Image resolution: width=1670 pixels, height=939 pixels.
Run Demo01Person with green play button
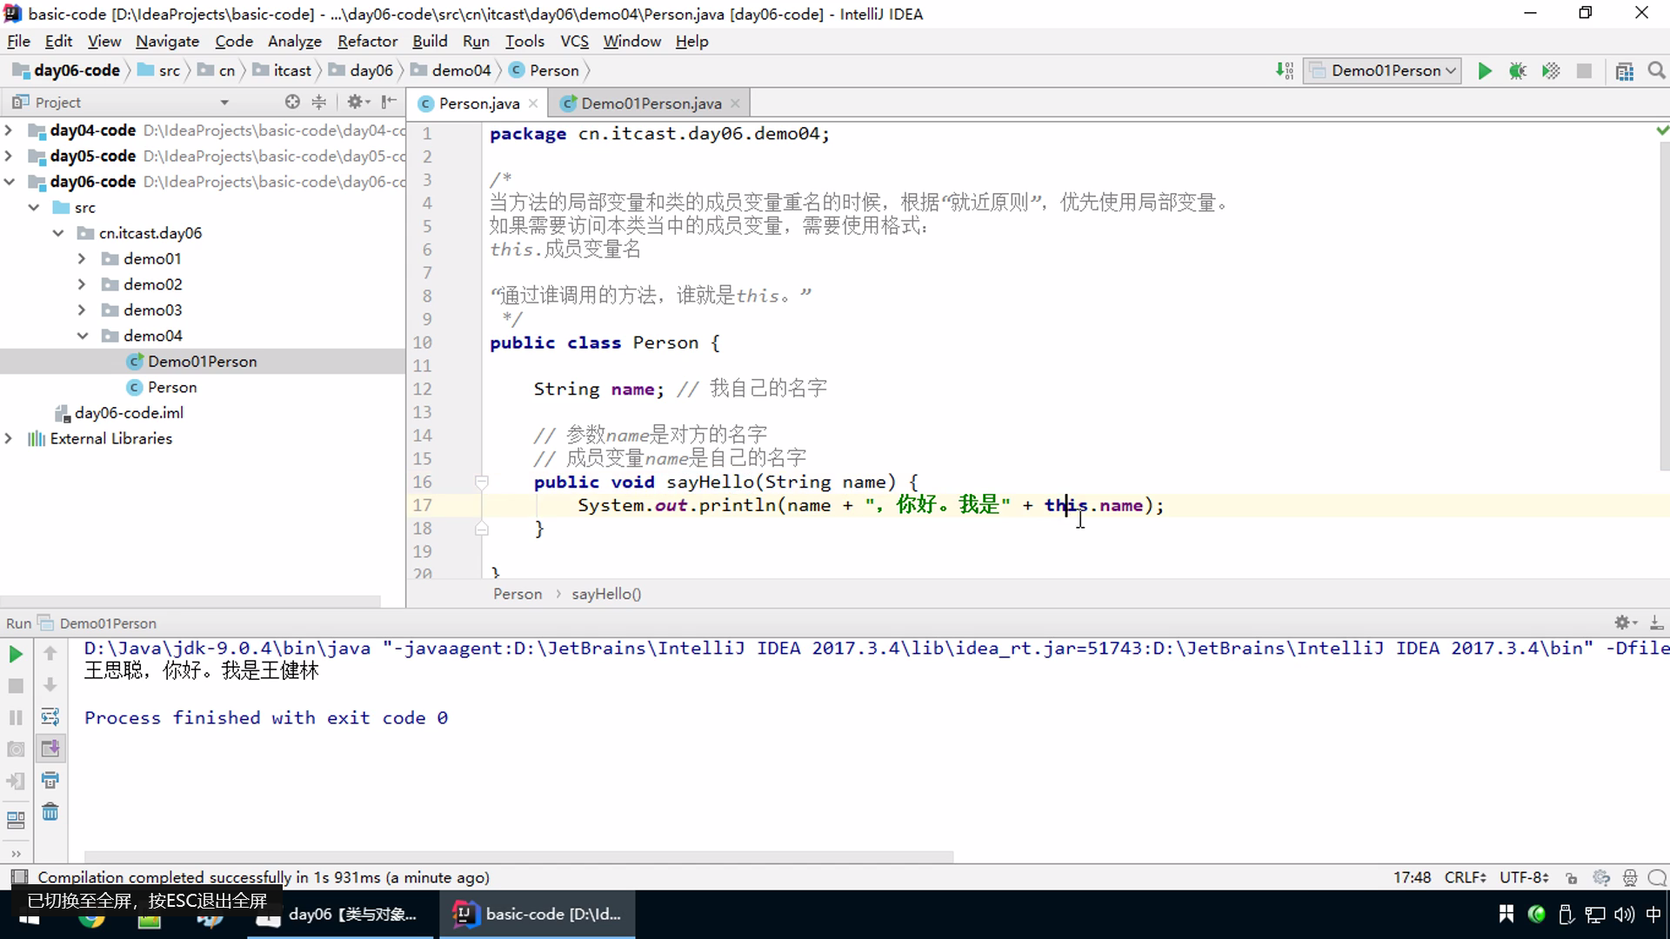[x=1485, y=71]
